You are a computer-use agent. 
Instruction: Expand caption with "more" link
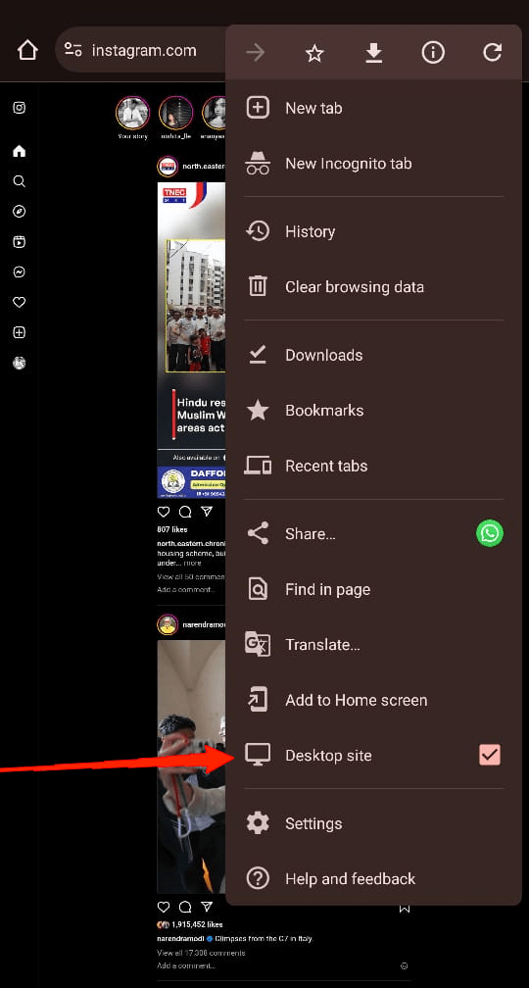click(193, 563)
